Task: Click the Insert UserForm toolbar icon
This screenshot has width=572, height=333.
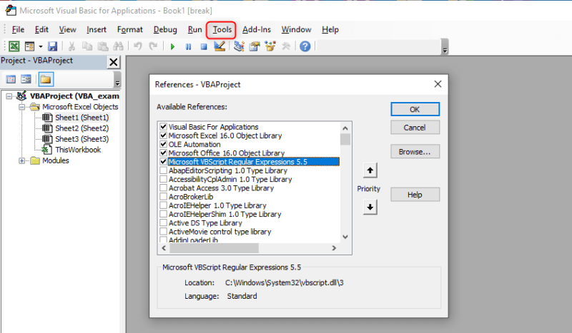Action: (x=29, y=46)
